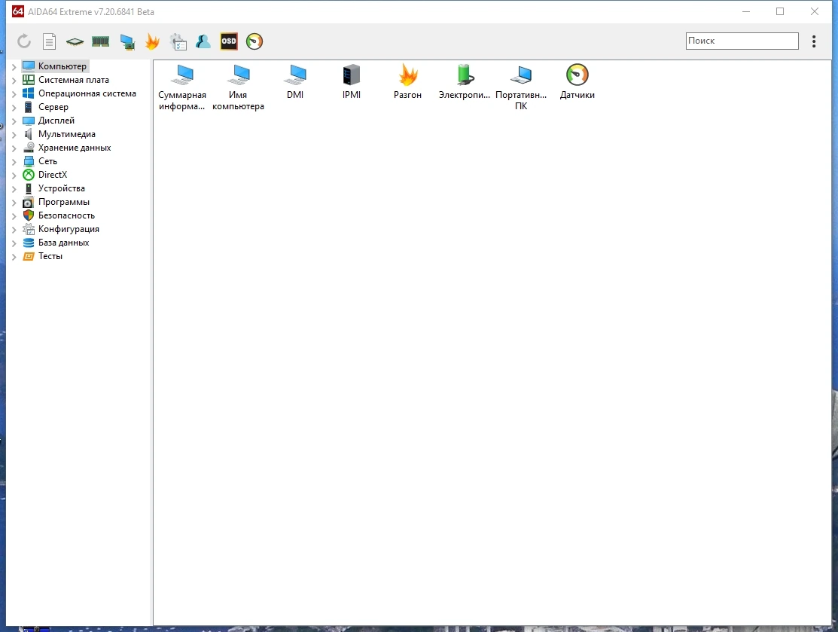
Task: Expand the Компьютер tree node
Action: 14,67
